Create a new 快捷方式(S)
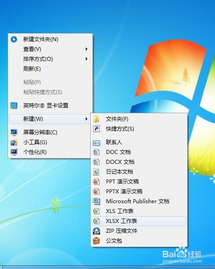The image size is (215, 269). tap(139, 128)
